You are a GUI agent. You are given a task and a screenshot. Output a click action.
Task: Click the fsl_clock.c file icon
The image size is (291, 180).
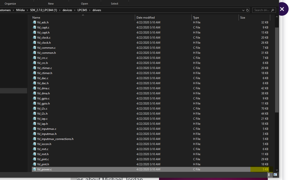pyautogui.click(x=34, y=38)
